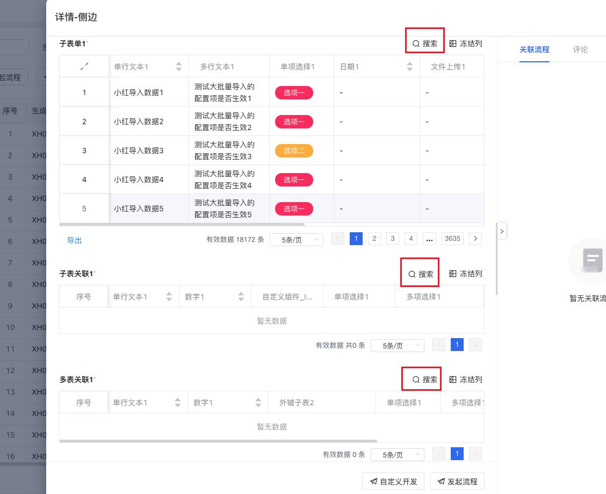Collapse the right side panel with the arrow
Screen dimensions: 606x494
502,231
